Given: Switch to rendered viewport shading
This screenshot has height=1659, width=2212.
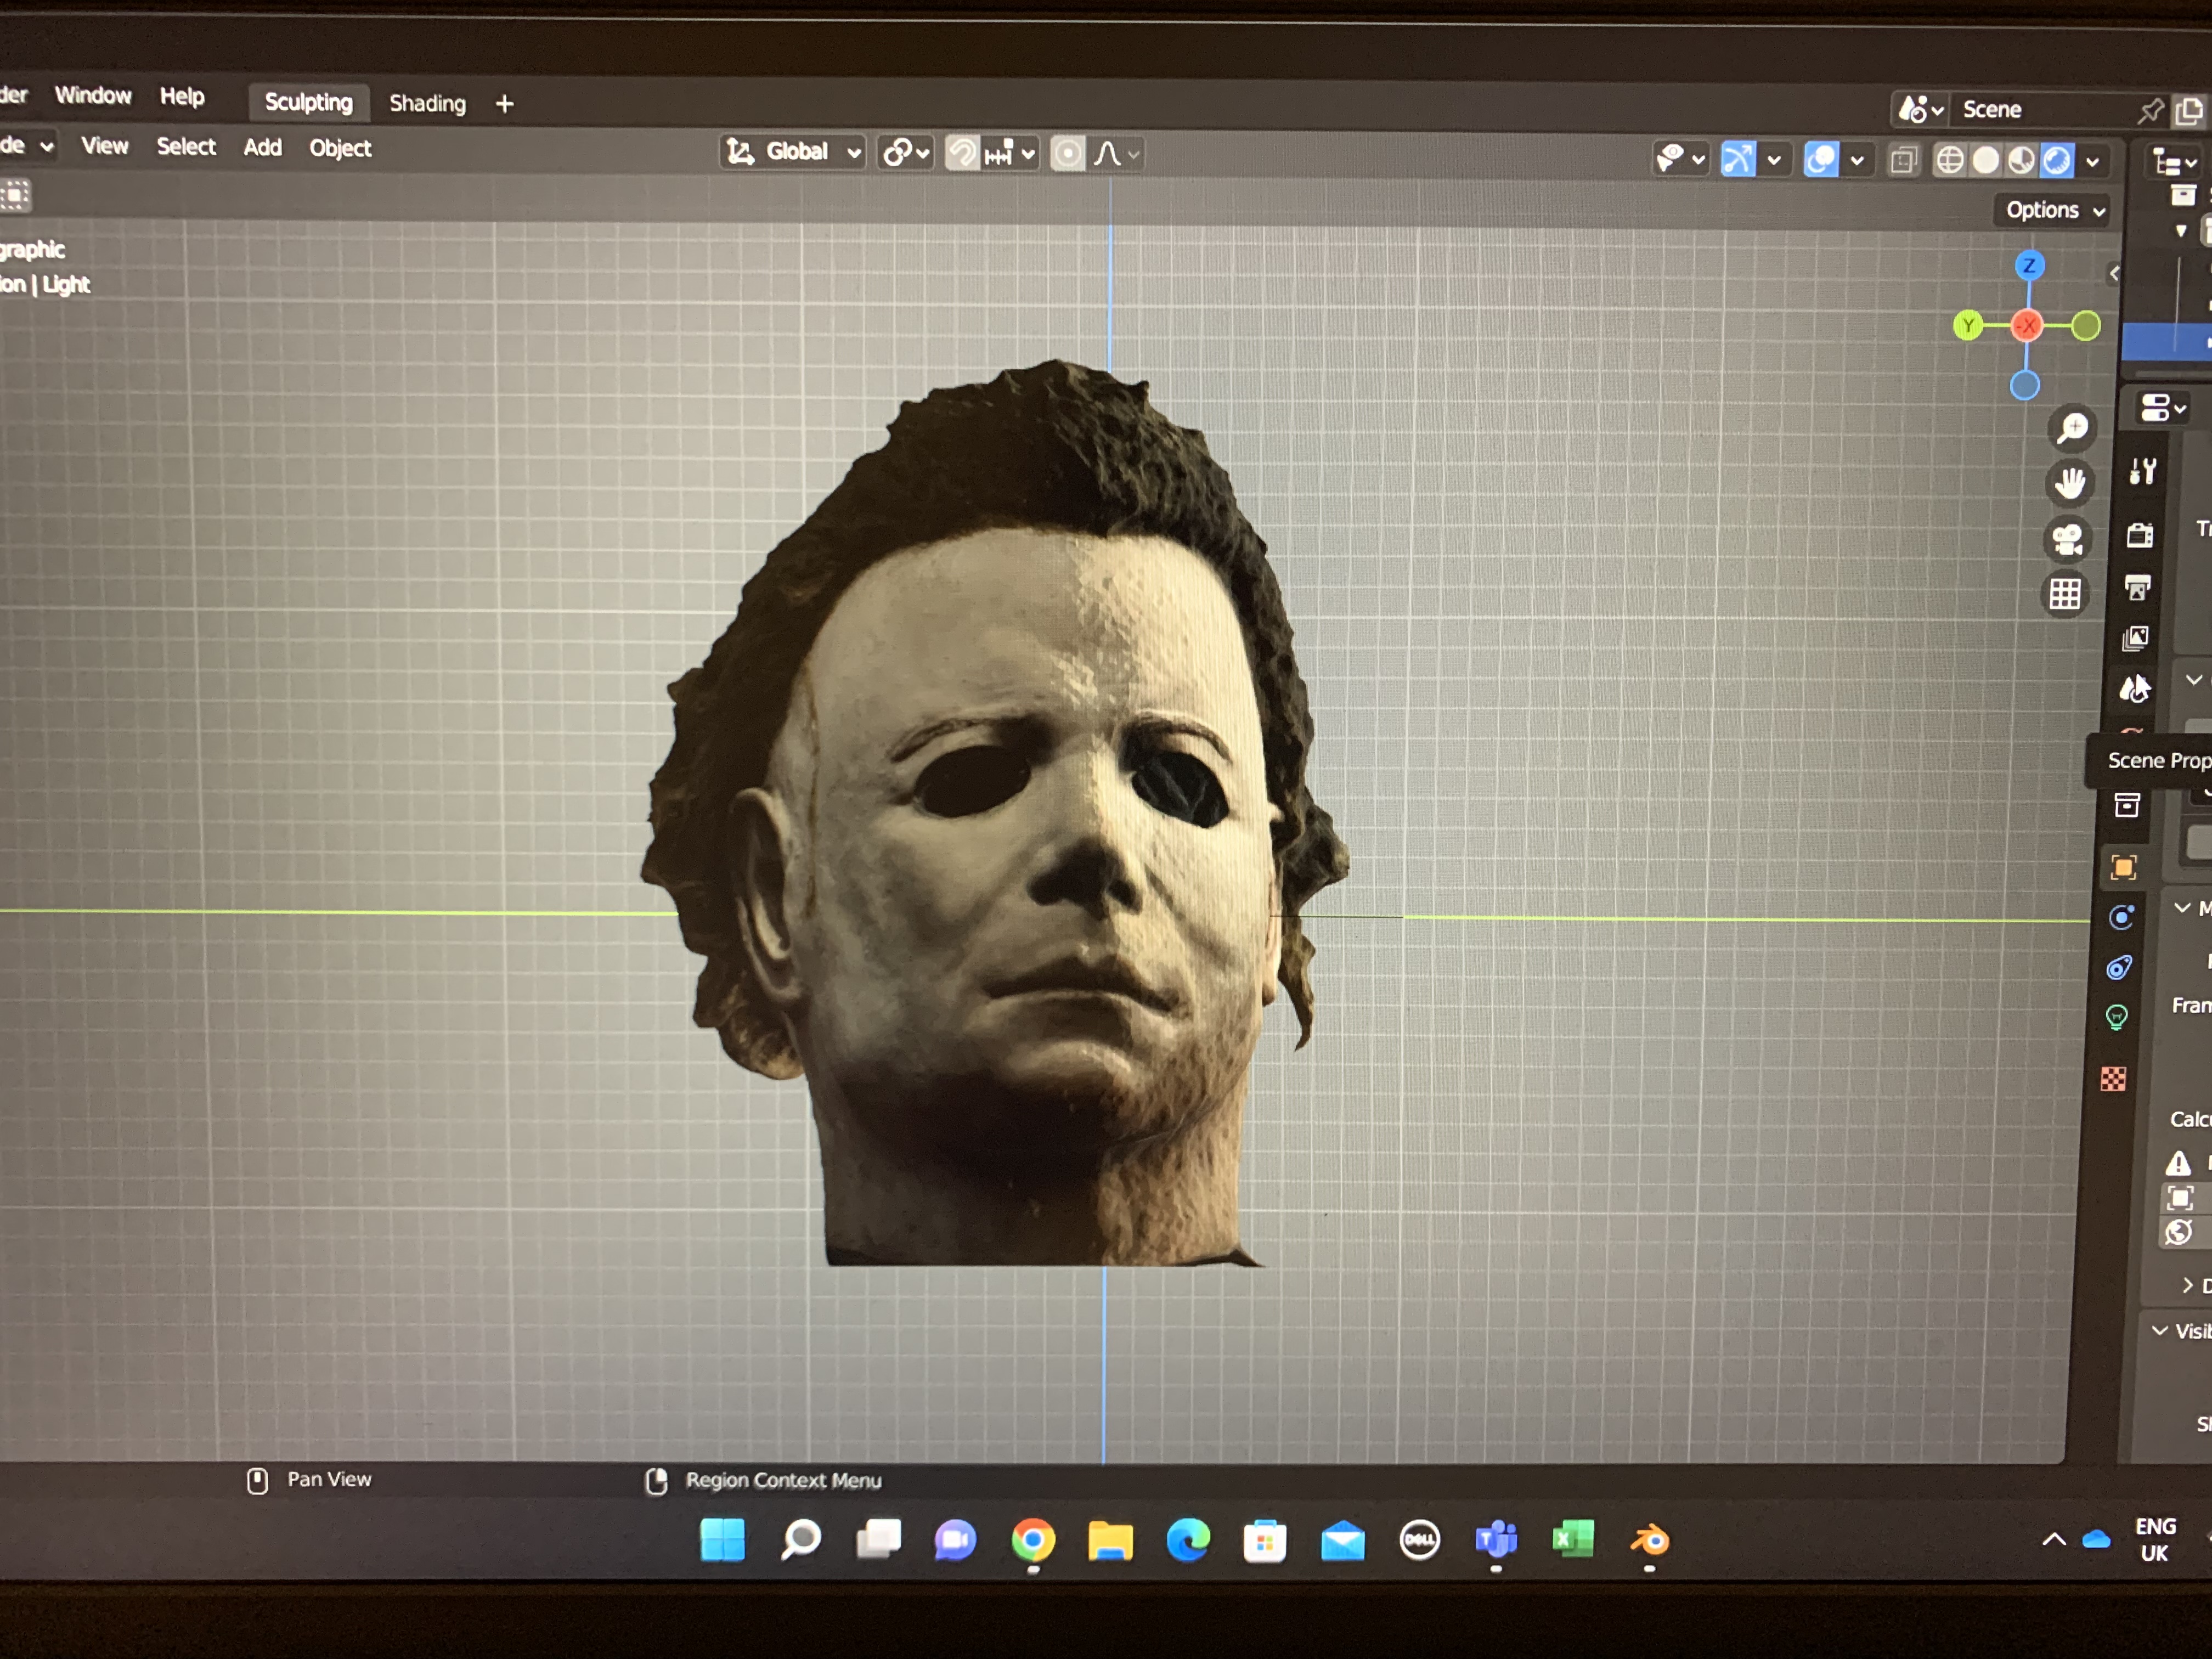Looking at the screenshot, I should point(2057,160).
